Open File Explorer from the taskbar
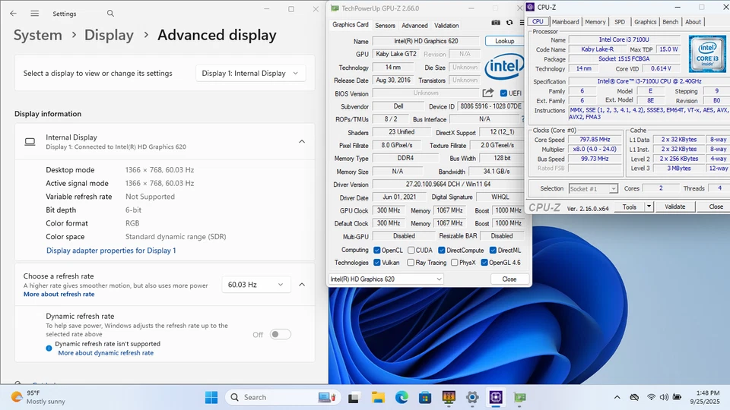The image size is (730, 410). tap(378, 397)
